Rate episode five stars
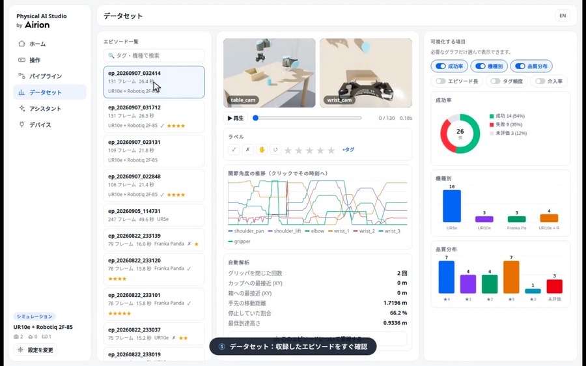586x366 pixels. pyautogui.click(x=331, y=150)
